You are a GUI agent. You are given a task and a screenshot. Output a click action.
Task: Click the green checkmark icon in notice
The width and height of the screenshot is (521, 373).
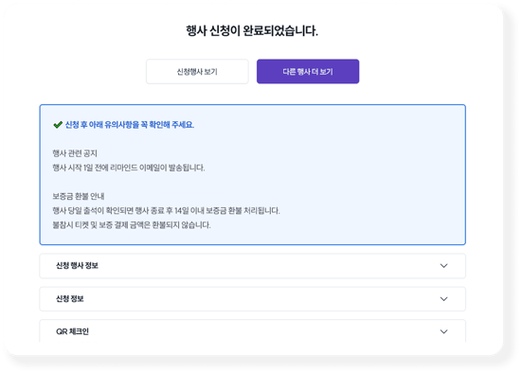[58, 125]
